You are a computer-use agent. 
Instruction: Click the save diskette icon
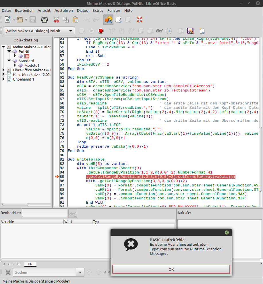tap(33, 20)
